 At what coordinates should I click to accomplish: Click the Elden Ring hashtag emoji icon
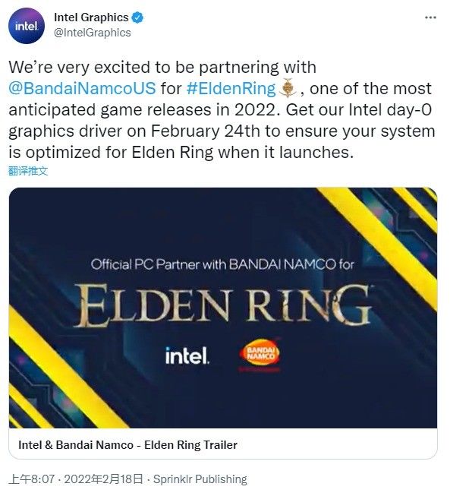click(x=288, y=88)
